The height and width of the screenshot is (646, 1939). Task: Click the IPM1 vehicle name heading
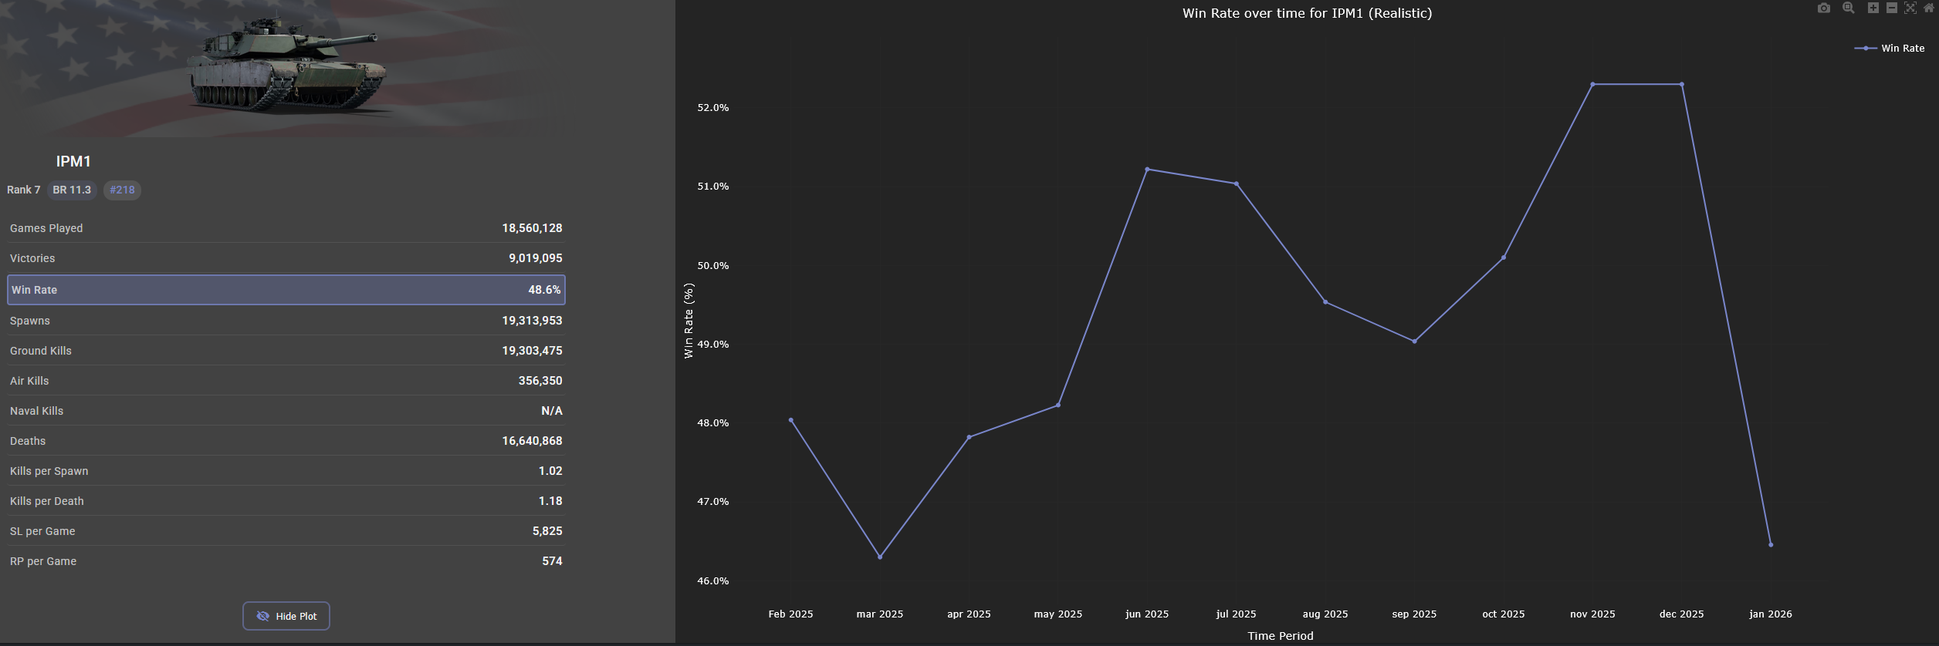[73, 161]
